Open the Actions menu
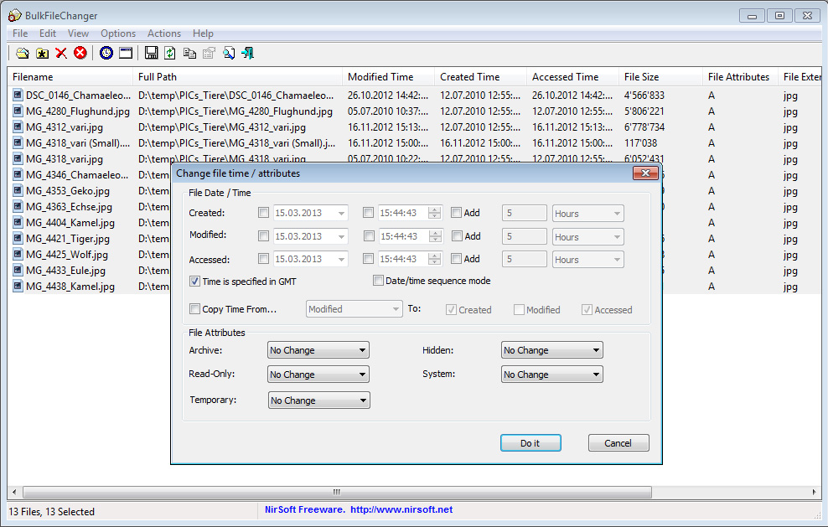The image size is (828, 527). click(163, 34)
